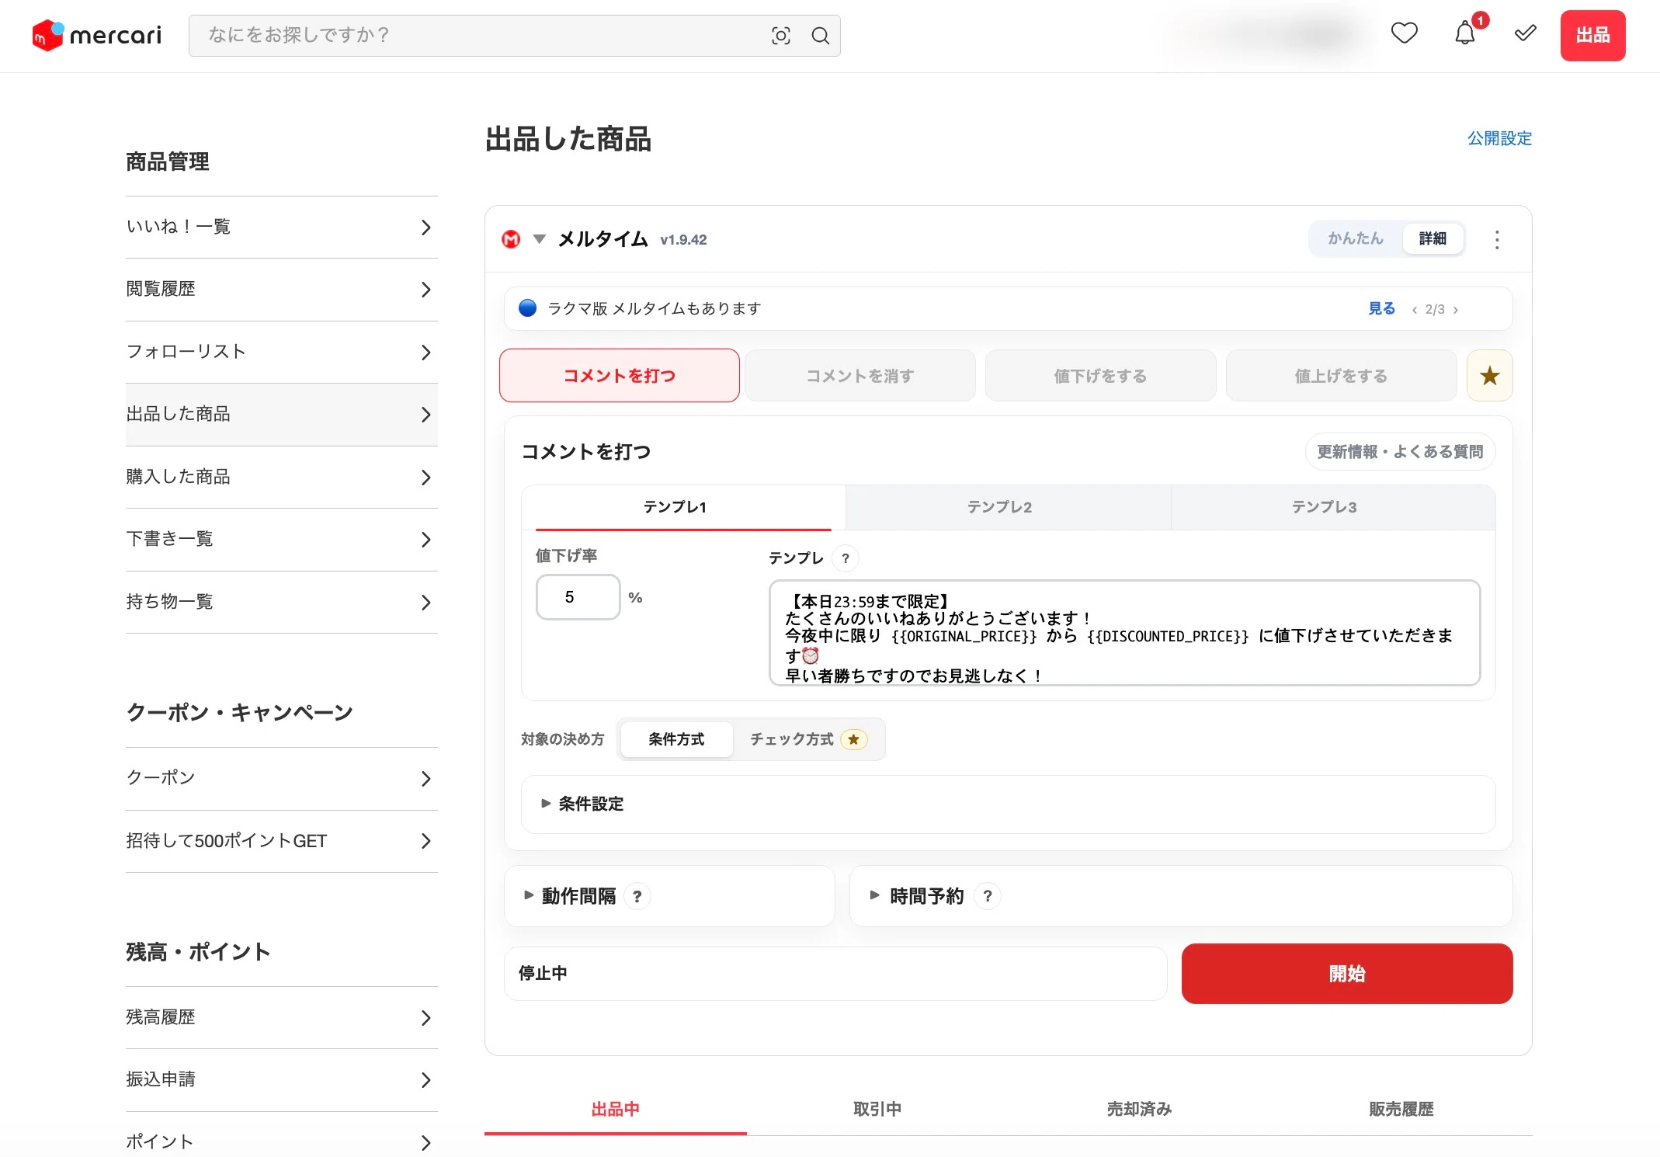Click the 出品 button in header

pyautogui.click(x=1592, y=36)
